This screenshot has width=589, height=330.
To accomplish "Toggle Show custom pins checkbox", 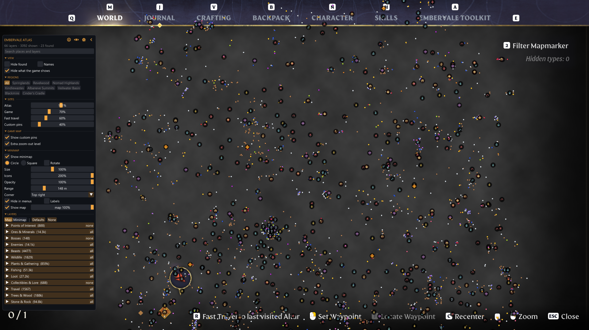I will tap(7, 138).
